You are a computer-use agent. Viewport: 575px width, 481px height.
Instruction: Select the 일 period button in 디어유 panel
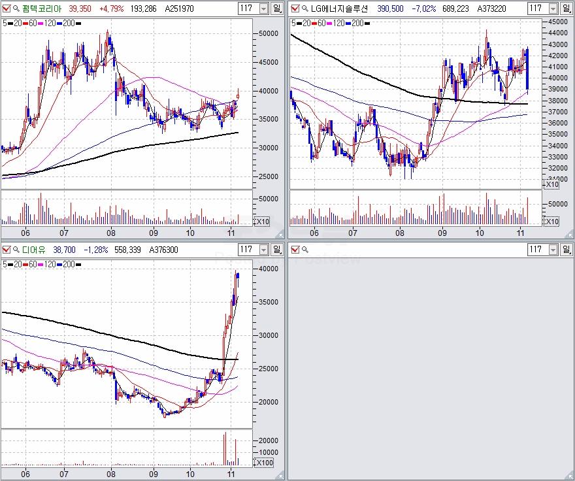tap(277, 250)
